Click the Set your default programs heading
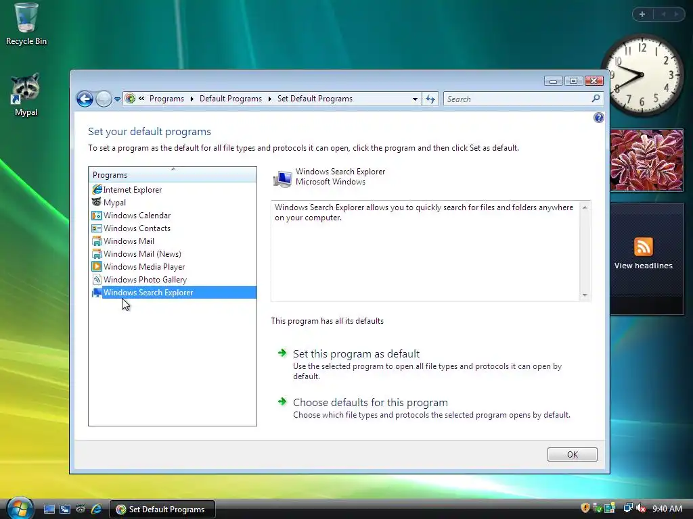693x519 pixels. [x=150, y=132]
